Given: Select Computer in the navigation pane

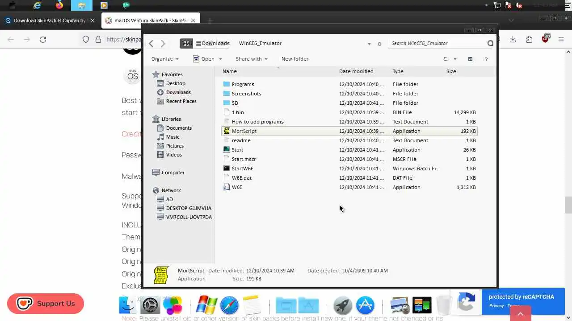Looking at the screenshot, I should click(173, 173).
